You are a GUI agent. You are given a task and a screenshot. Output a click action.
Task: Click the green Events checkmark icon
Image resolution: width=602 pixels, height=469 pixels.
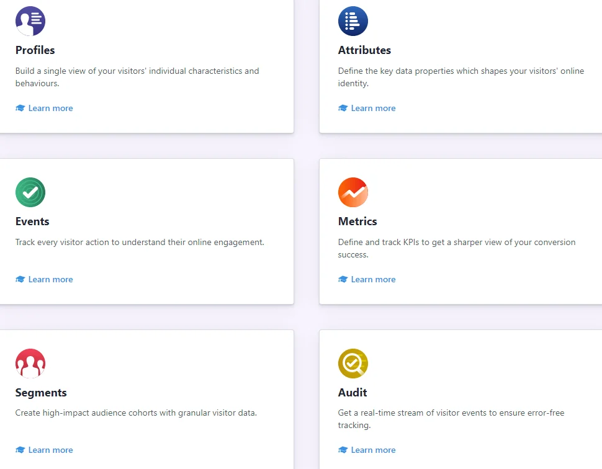30,192
